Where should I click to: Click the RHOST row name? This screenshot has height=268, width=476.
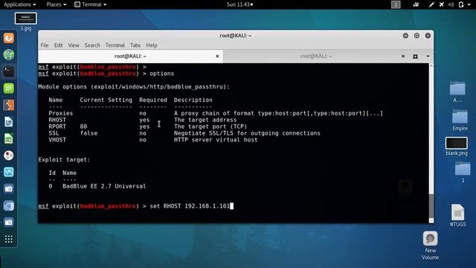57,120
